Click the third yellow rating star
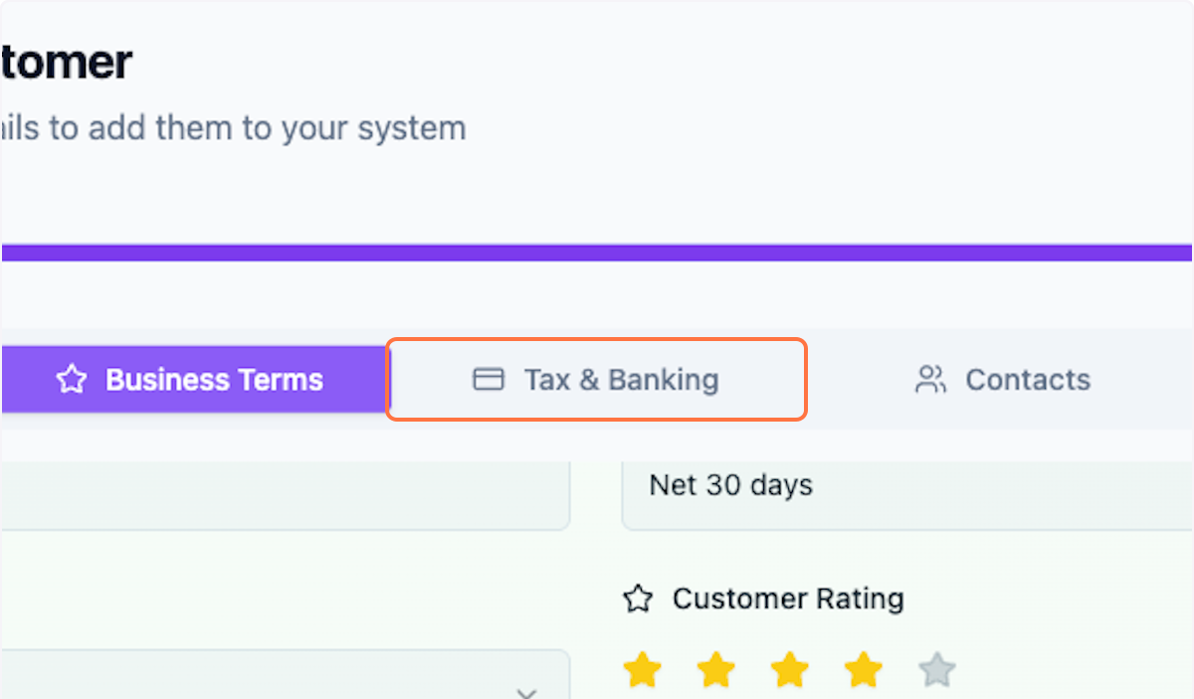Image resolution: width=1194 pixels, height=699 pixels. point(789,669)
